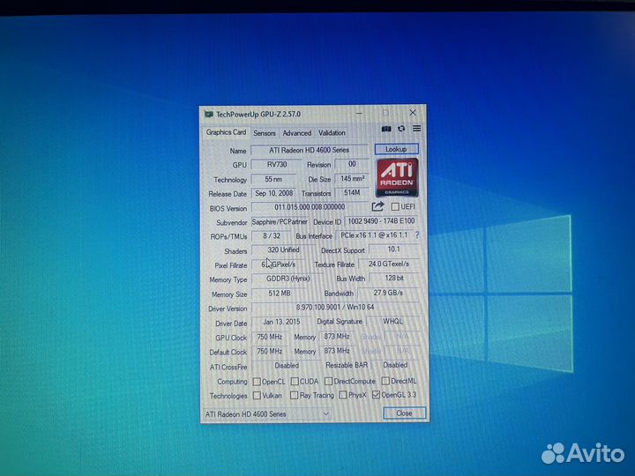Click the BIOS export share icon
Screen dimensions: 635x476
(377, 206)
